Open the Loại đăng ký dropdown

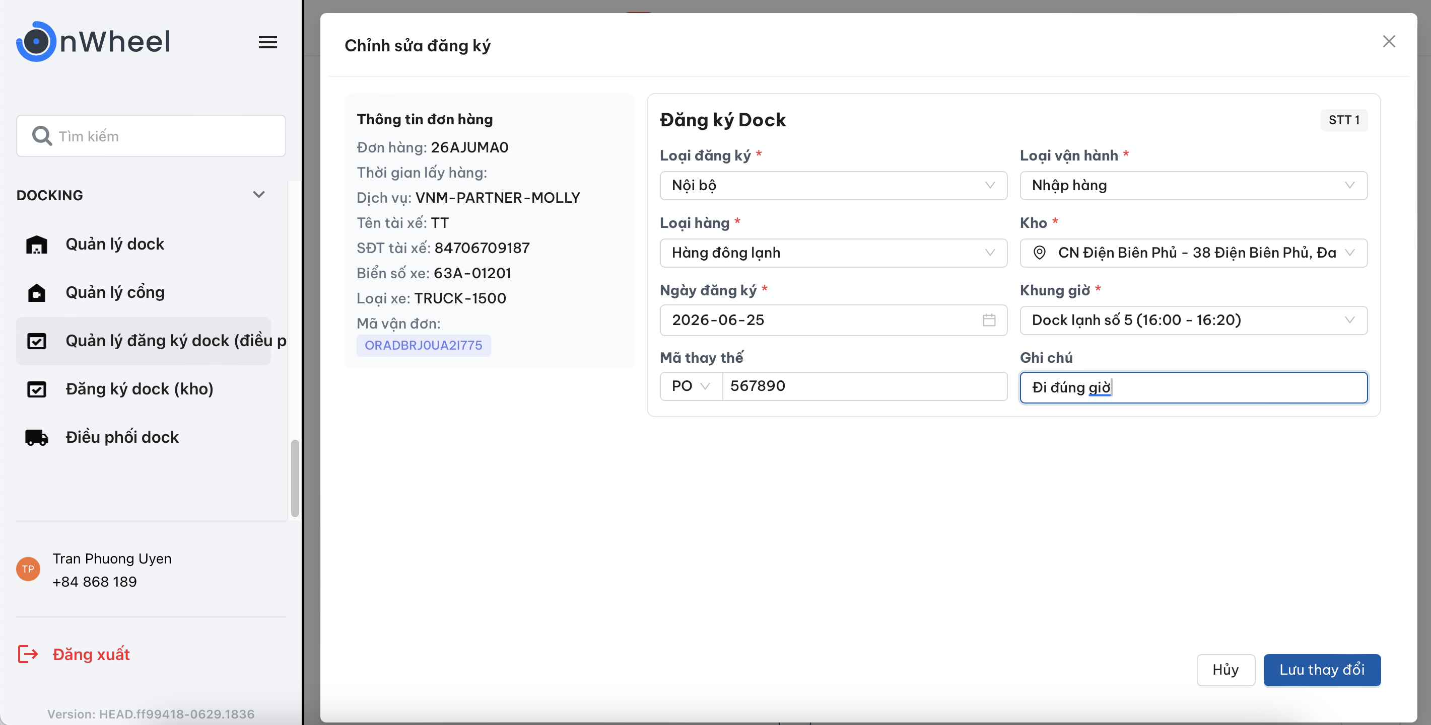(833, 185)
